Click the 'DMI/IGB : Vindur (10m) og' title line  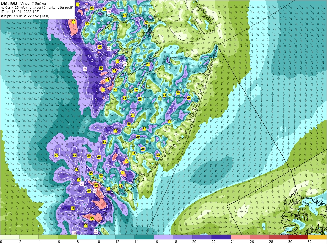[x=24, y=3]
